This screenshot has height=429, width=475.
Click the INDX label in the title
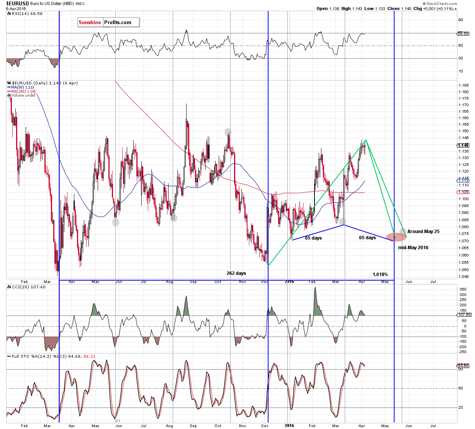(x=81, y=3)
